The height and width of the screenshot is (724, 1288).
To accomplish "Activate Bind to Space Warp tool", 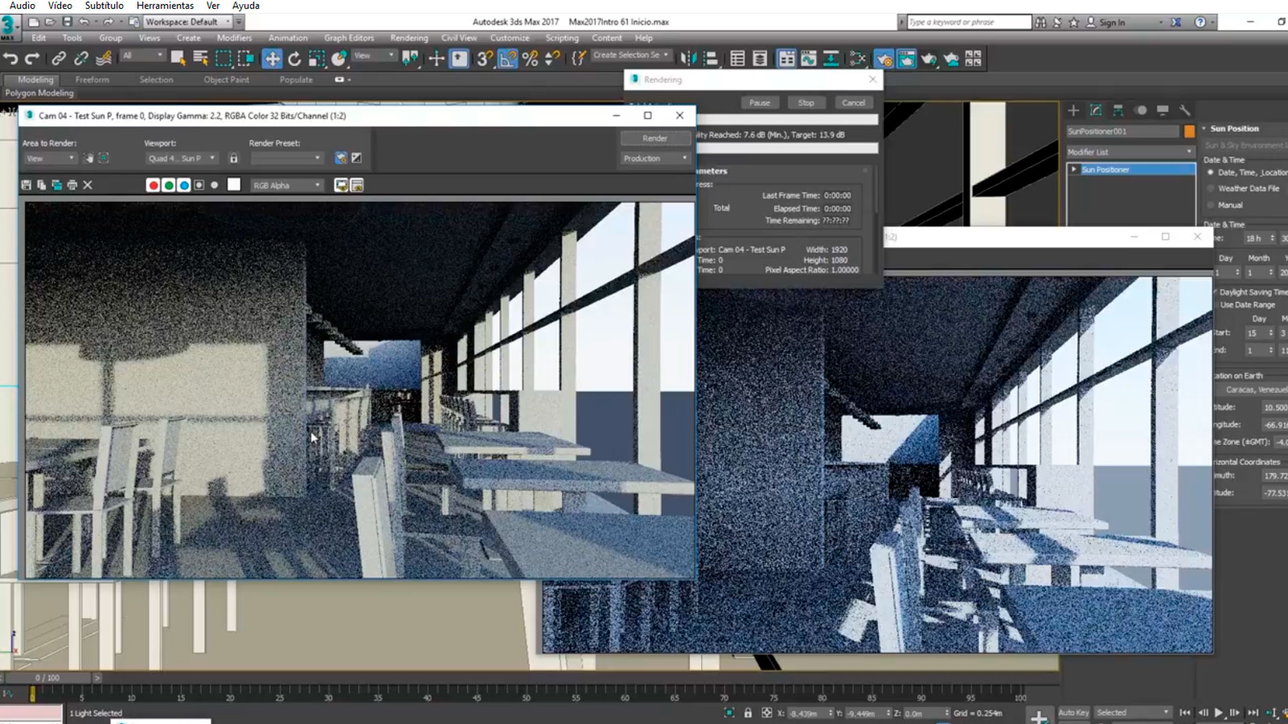I will click(x=103, y=59).
